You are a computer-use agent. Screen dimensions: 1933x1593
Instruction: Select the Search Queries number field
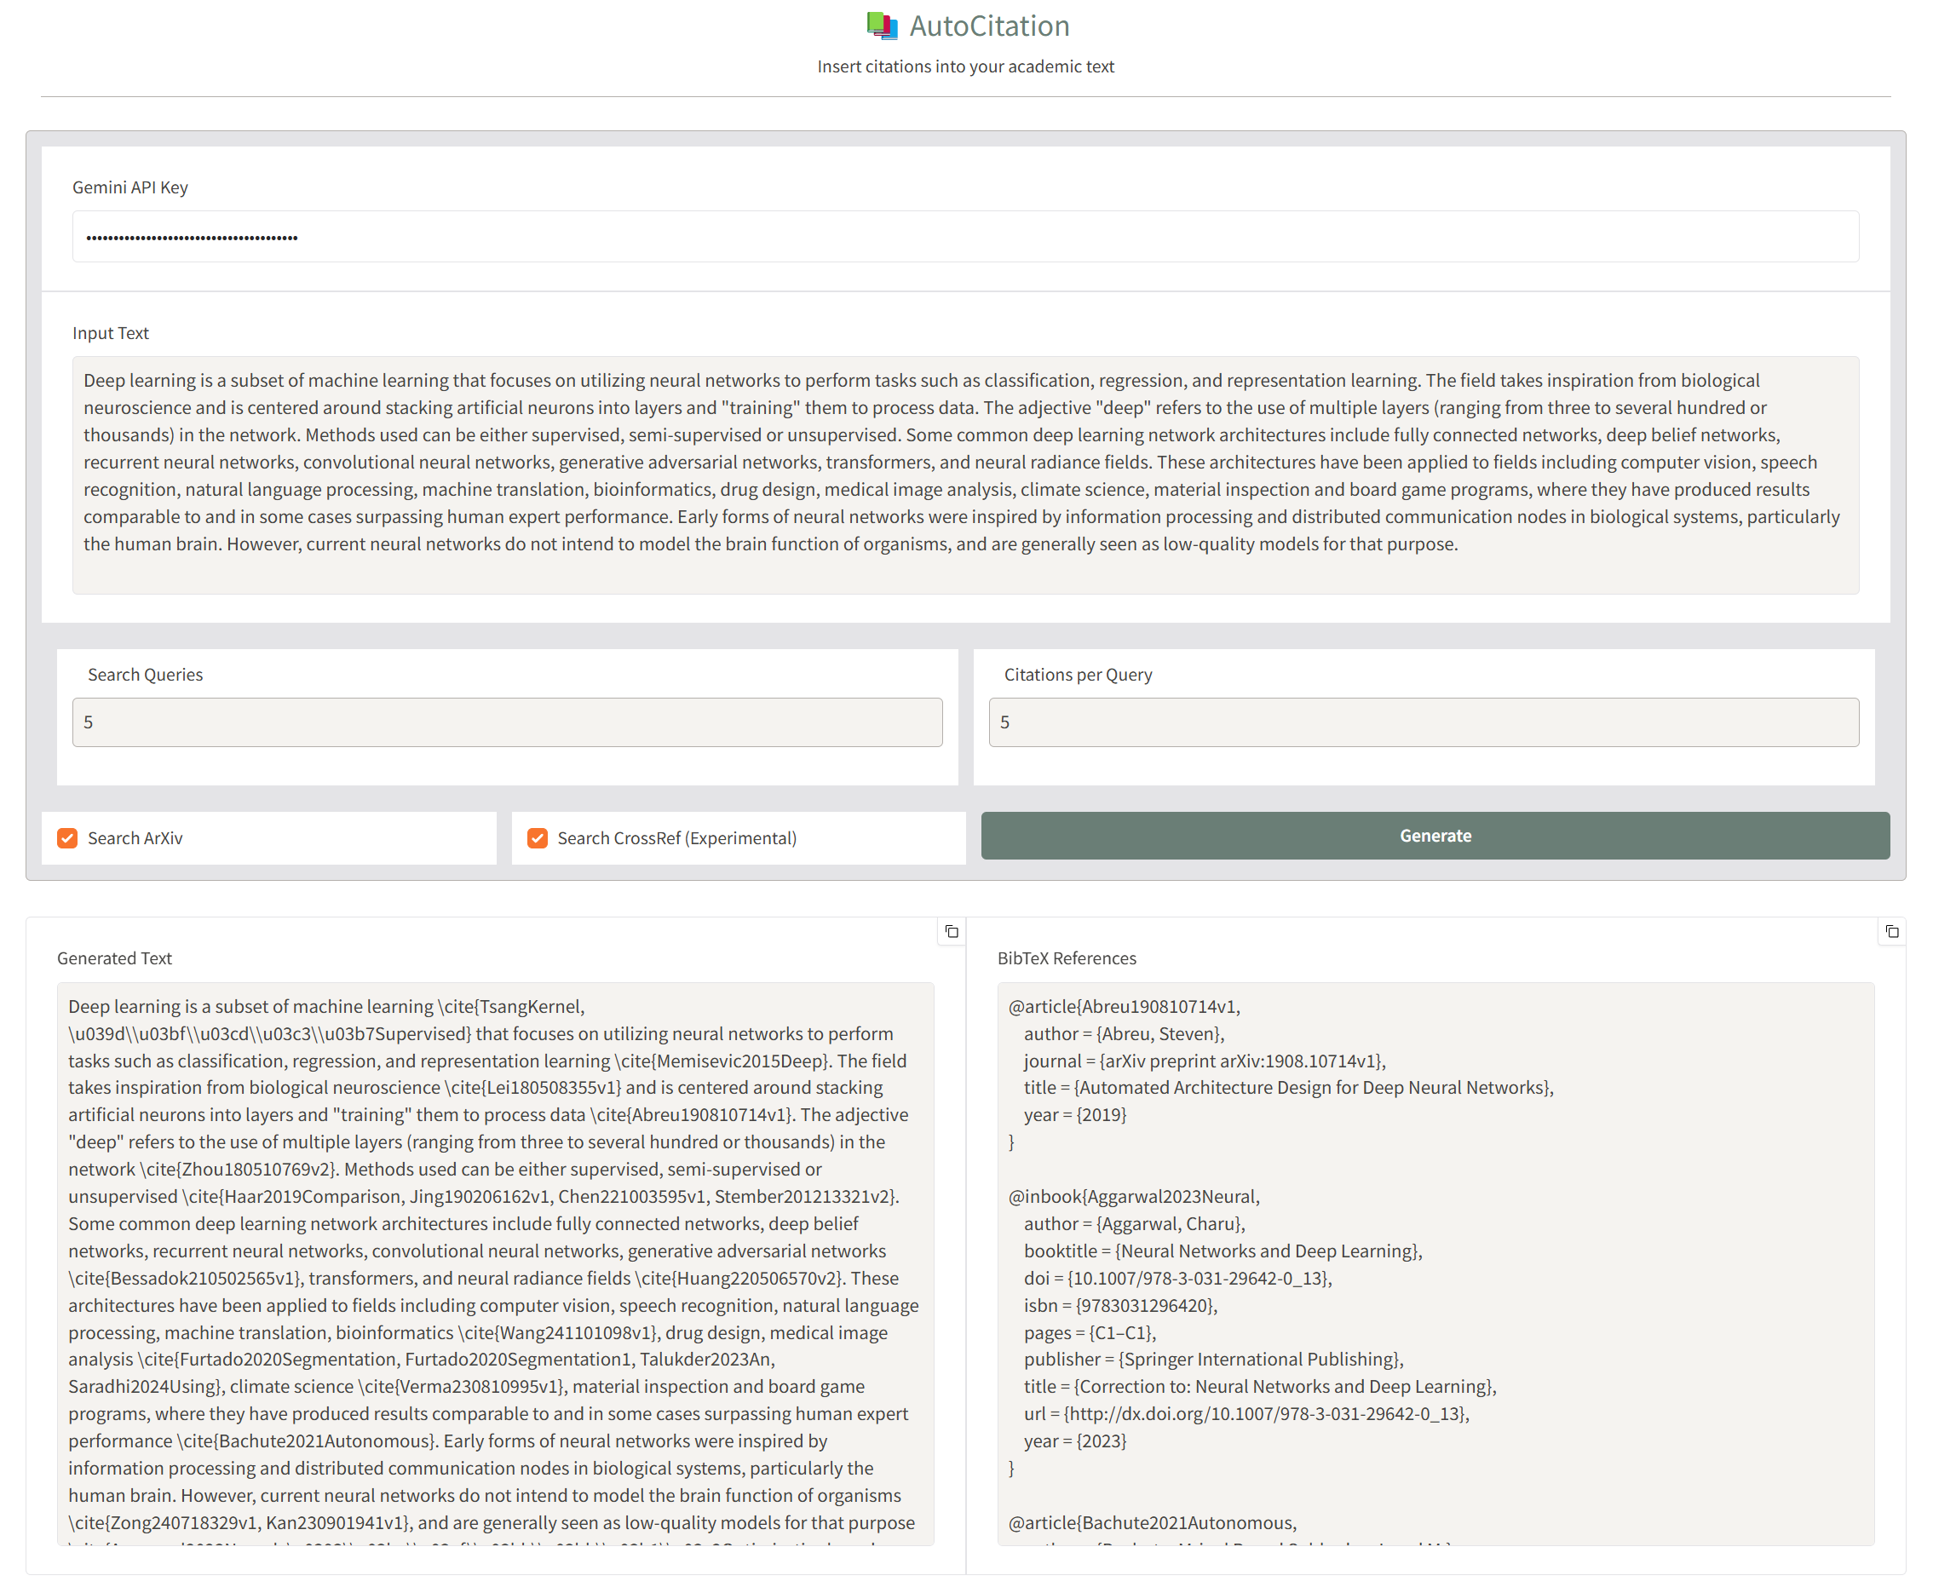(x=506, y=722)
